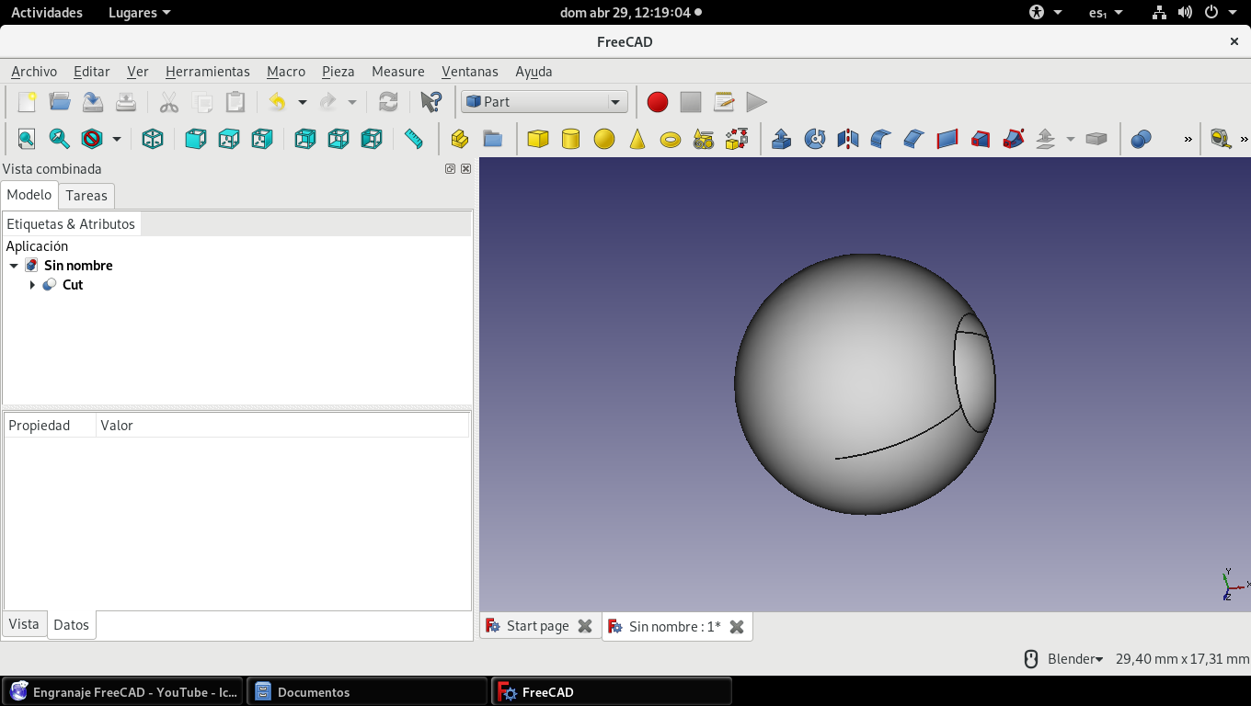1251x706 pixels.
Task: Click the Boolean operation spheres icon
Action: pos(1142,139)
